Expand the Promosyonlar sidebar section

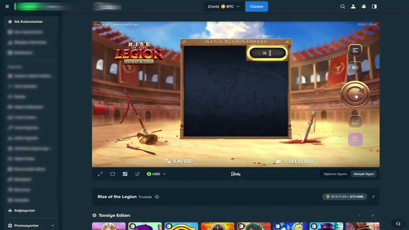click(31, 226)
